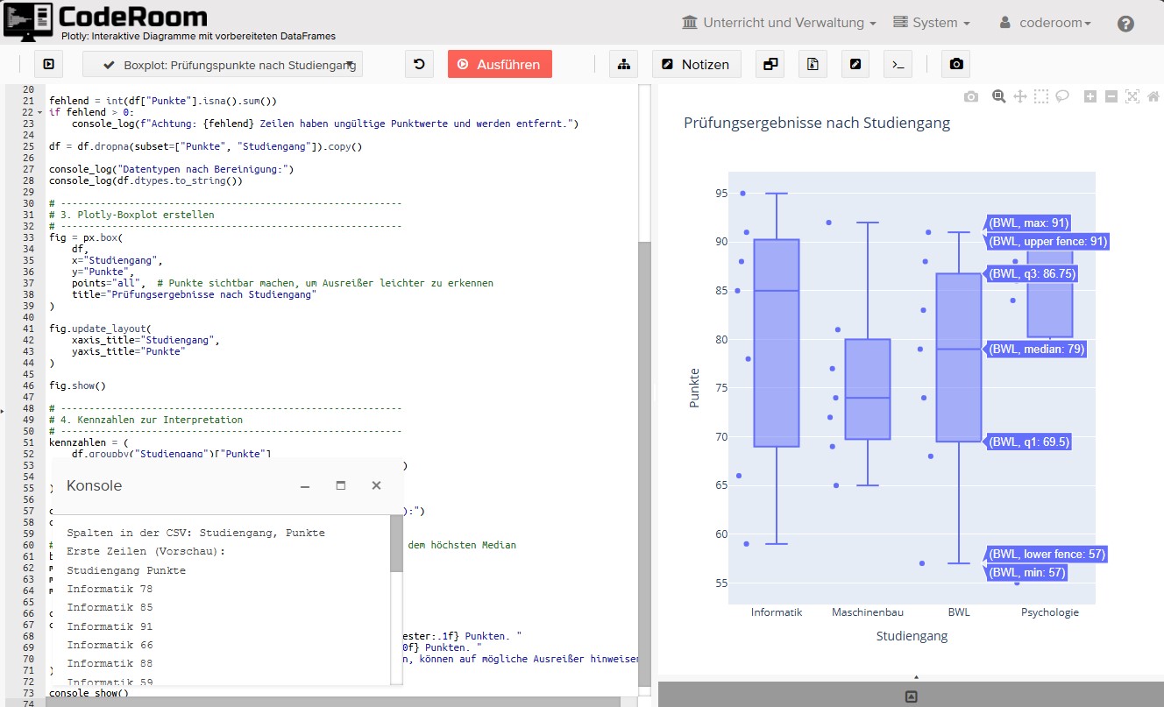
Task: Click the toolbar camera screenshot icon
Action: pyautogui.click(x=955, y=64)
